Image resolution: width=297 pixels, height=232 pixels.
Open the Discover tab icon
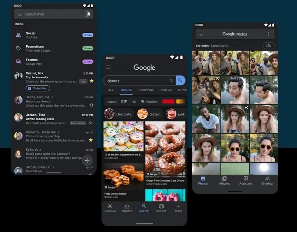click(x=110, y=206)
